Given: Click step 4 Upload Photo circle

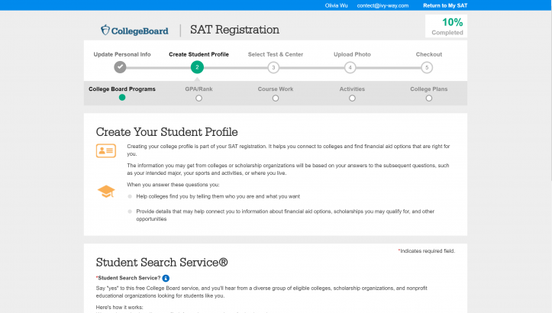Looking at the screenshot, I should coord(350,67).
